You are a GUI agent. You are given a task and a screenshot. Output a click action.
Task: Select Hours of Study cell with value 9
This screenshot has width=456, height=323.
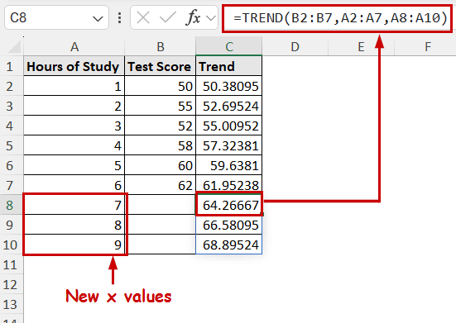coord(74,245)
